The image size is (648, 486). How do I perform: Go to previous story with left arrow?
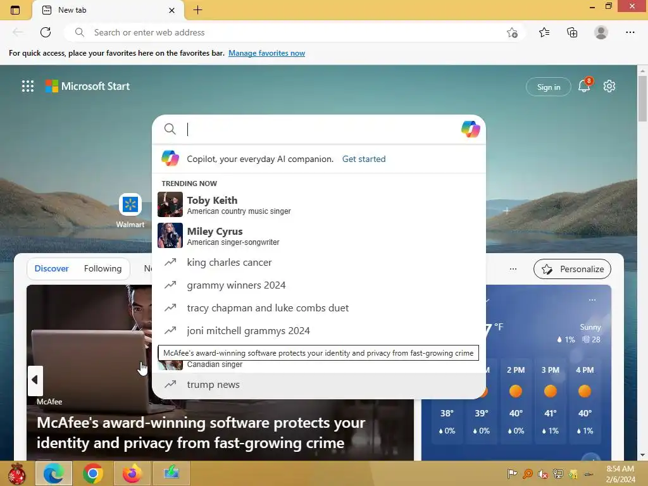35,380
